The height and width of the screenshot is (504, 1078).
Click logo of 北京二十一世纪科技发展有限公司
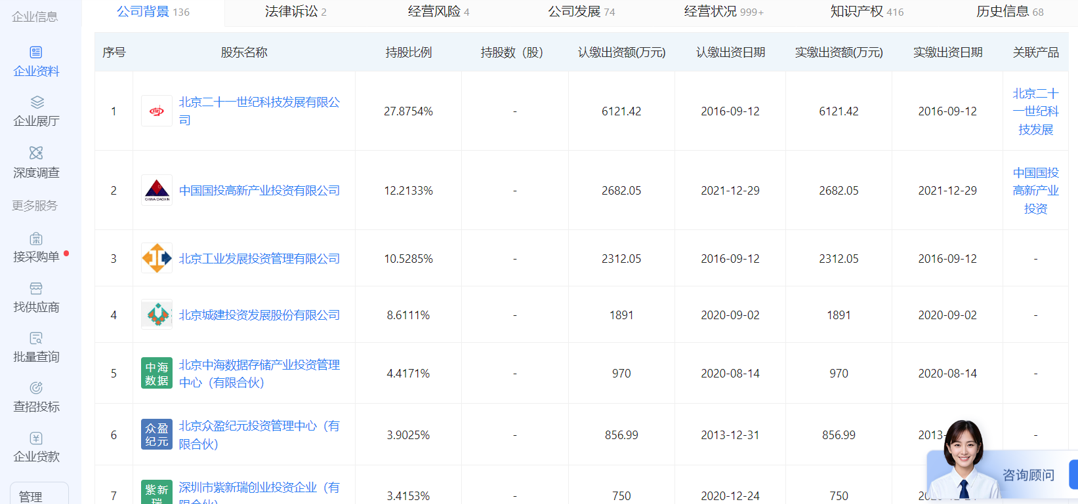[x=157, y=111]
